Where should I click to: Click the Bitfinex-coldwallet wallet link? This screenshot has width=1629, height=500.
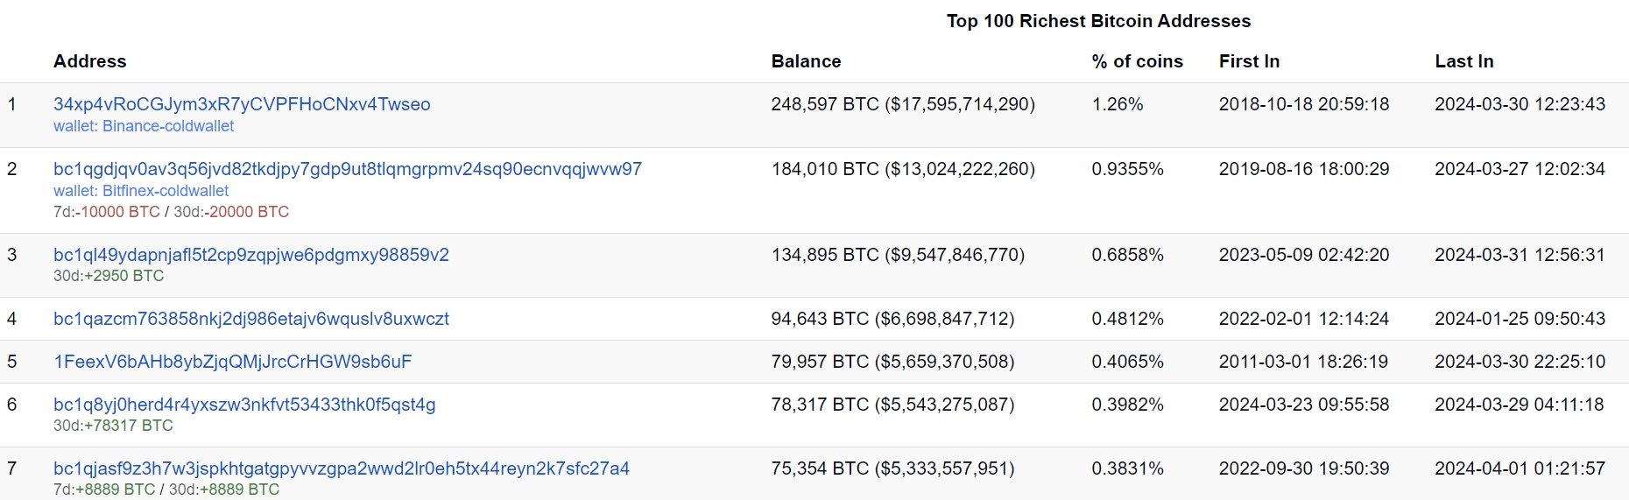141,191
